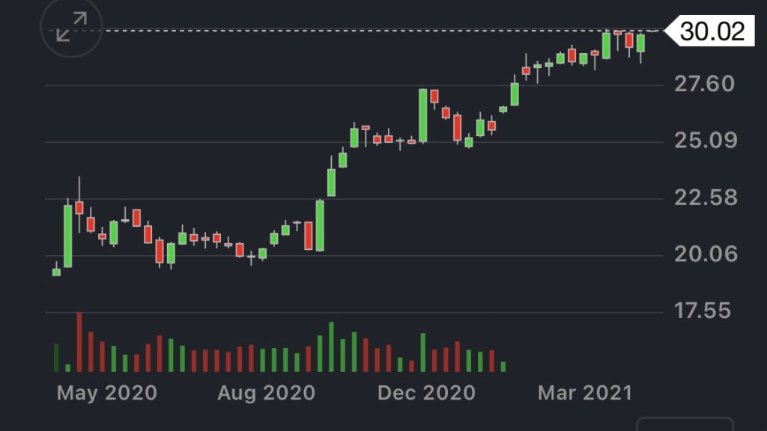Click the tallest green volume bar

pos(331,347)
